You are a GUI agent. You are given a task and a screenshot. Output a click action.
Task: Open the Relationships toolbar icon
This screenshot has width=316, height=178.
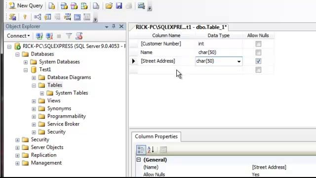tap(38, 17)
